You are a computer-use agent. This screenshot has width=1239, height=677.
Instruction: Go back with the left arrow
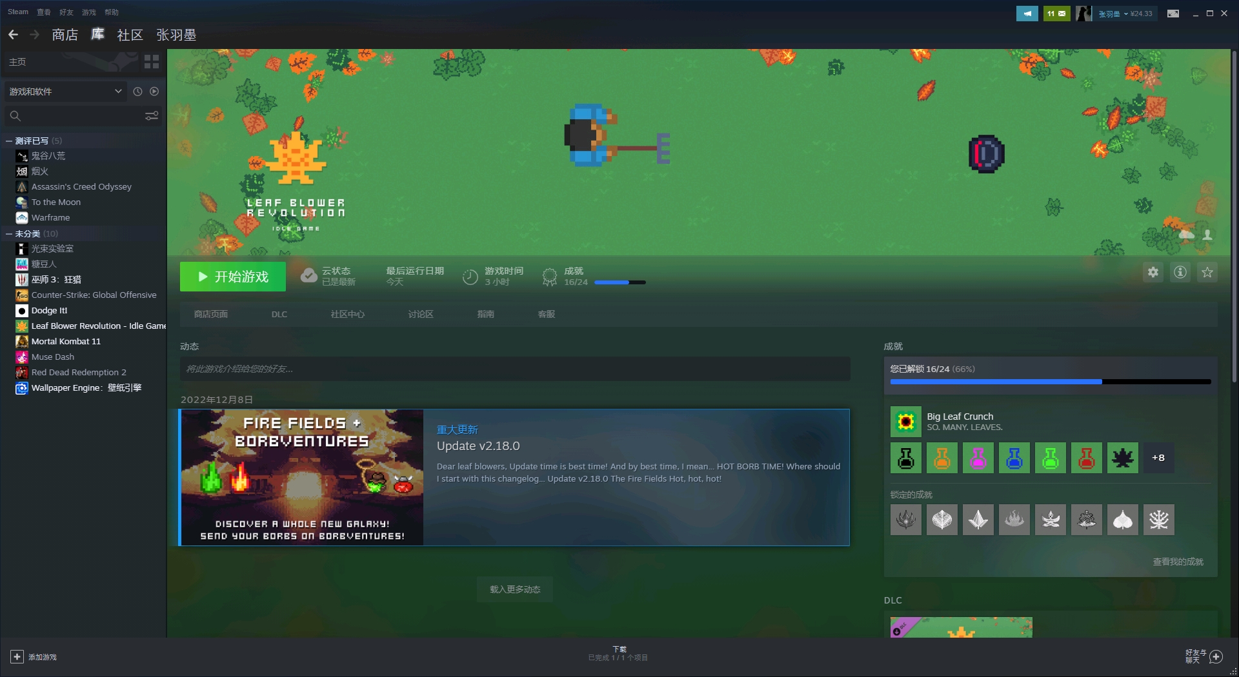click(x=13, y=35)
